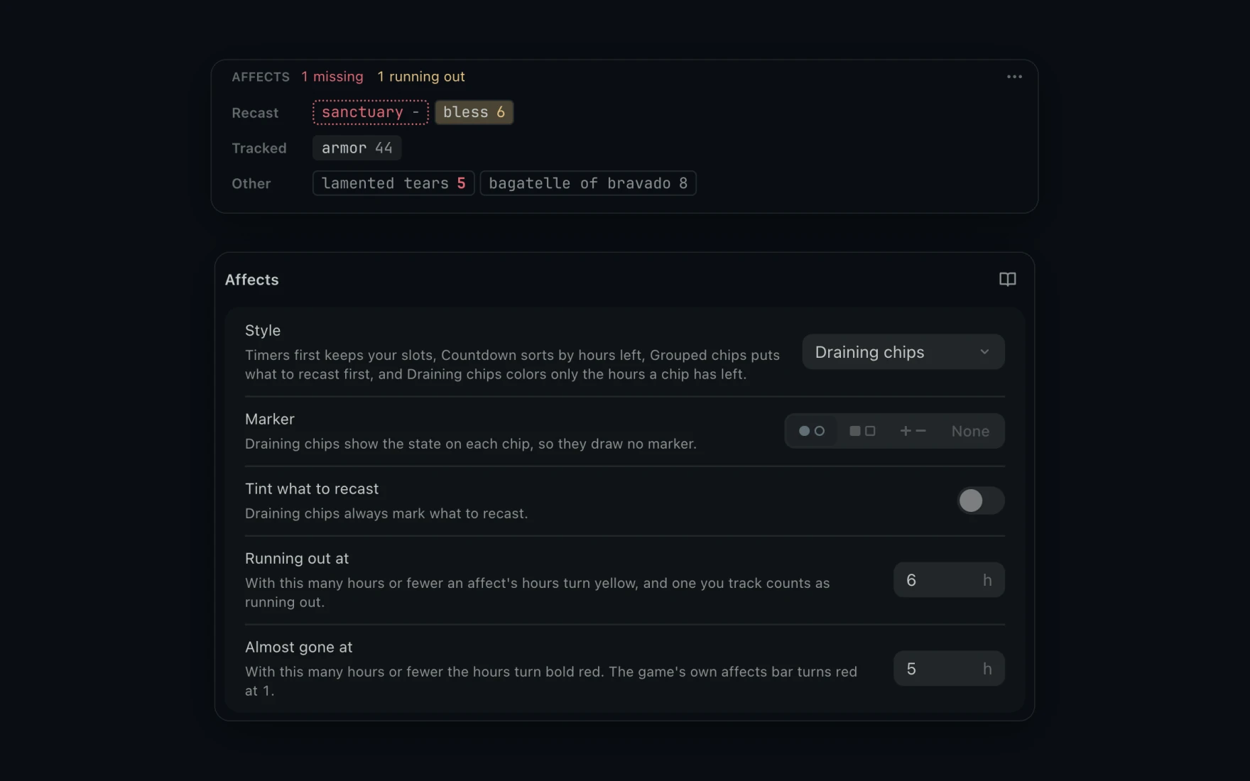Click the AFFECTS header label

pyautogui.click(x=261, y=77)
